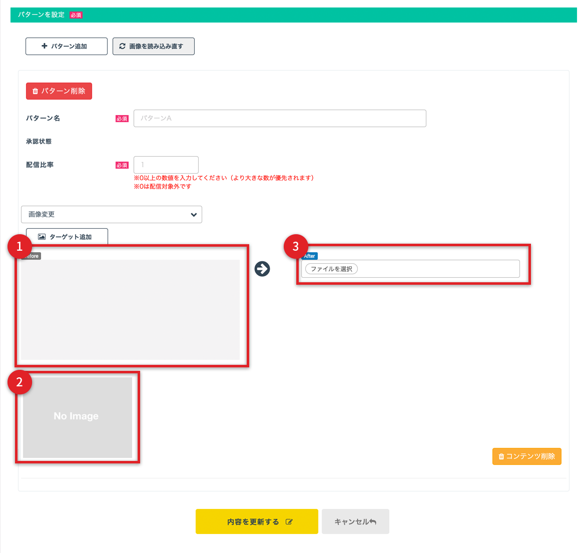Click the red number 1 marker
Image resolution: width=584 pixels, height=553 pixels.
[20, 246]
